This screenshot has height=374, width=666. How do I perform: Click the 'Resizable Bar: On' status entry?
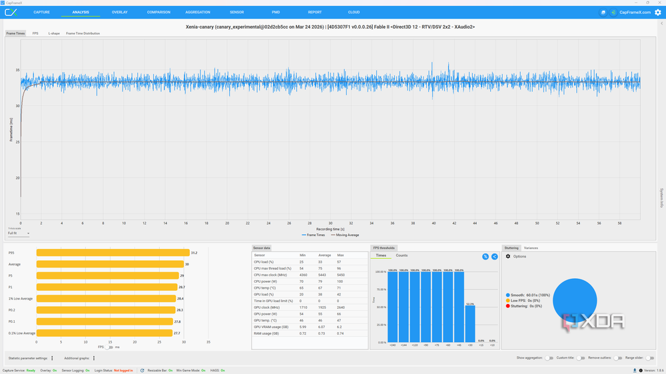[x=160, y=370]
